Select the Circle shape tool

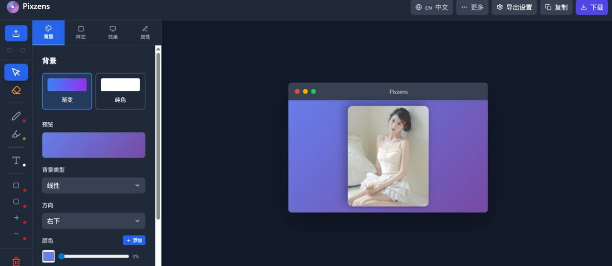tap(16, 202)
